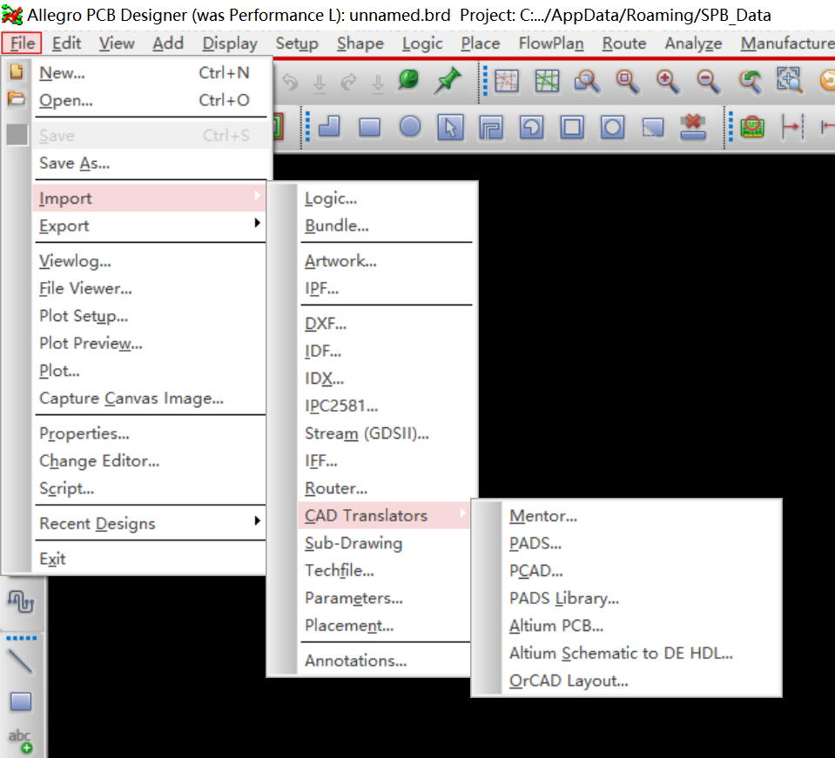Choose PADS Library... translator
This screenshot has width=835, height=758.
pyautogui.click(x=641, y=598)
